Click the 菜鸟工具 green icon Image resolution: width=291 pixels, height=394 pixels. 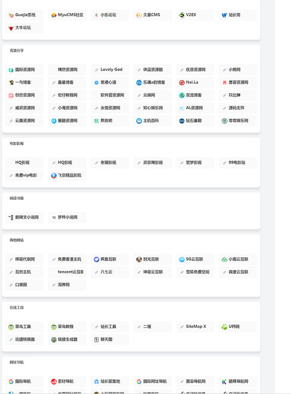click(x=11, y=327)
